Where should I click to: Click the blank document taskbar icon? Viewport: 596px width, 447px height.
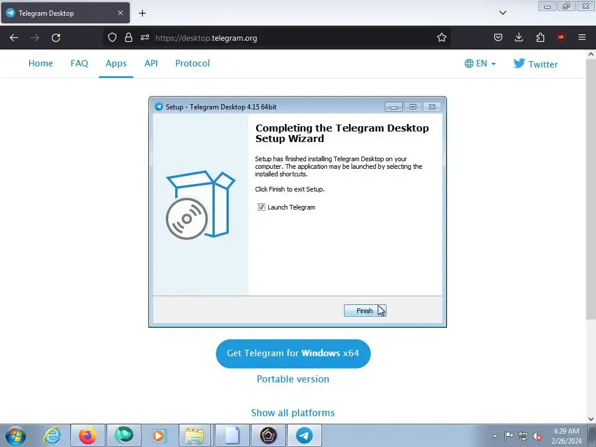point(232,435)
